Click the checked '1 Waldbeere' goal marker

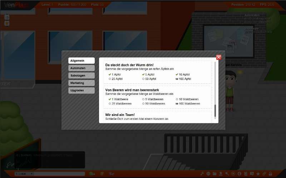coord(110,99)
